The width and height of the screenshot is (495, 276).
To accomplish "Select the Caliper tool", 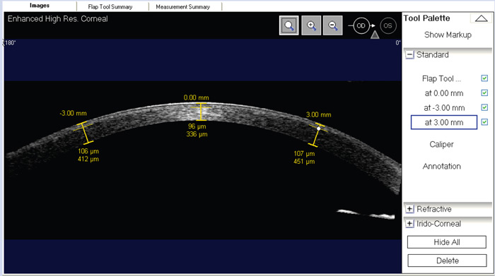I will [441, 144].
